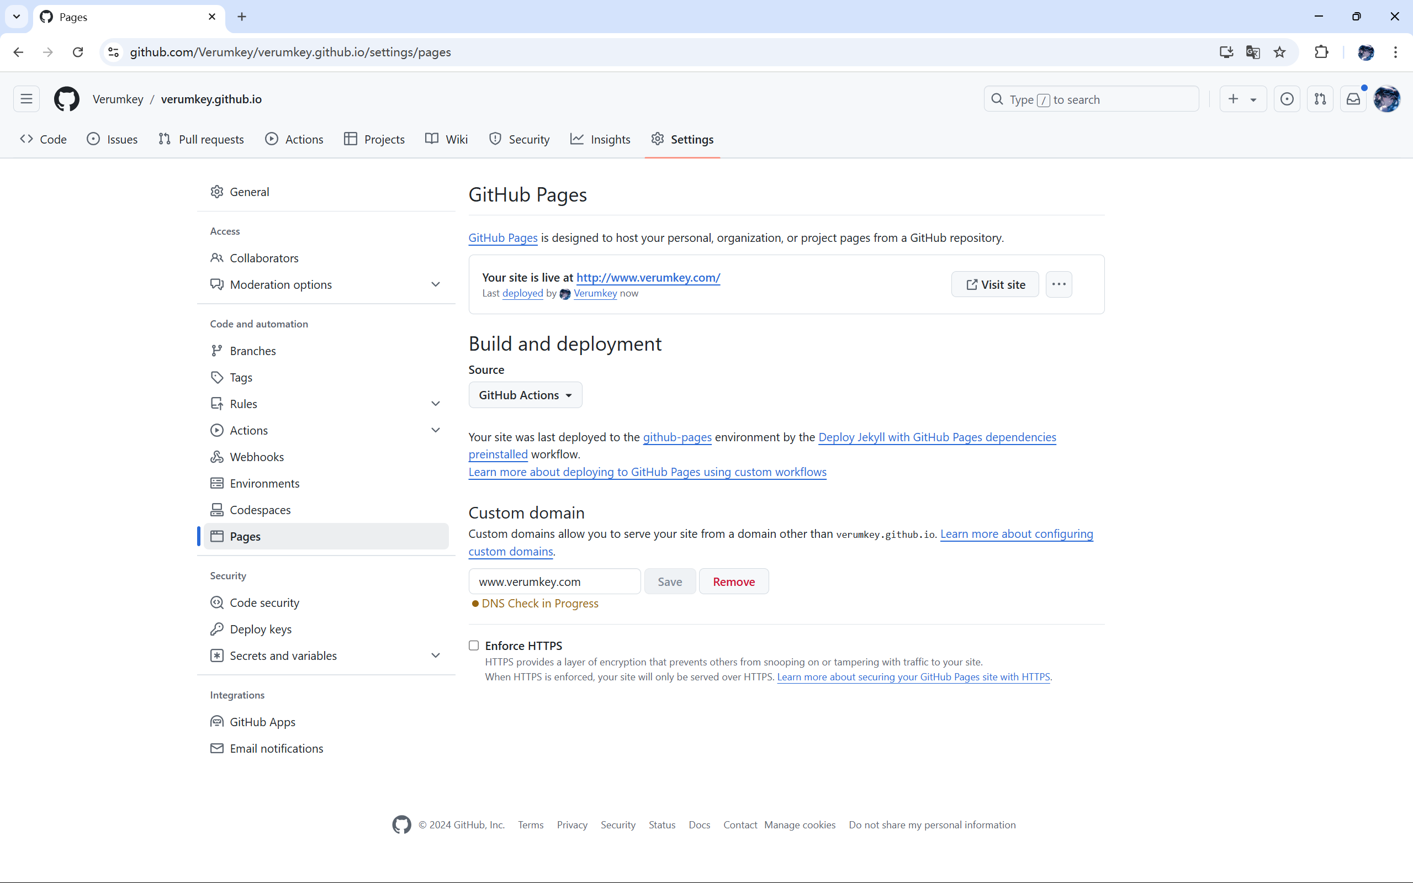The image size is (1413, 883).
Task: Toggle the Enforce HTTPS checkbox
Action: coord(474,646)
